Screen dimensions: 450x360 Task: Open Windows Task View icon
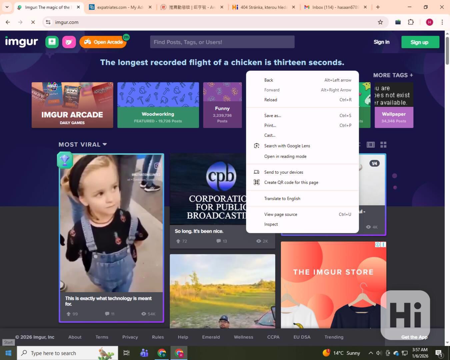tap(126, 353)
